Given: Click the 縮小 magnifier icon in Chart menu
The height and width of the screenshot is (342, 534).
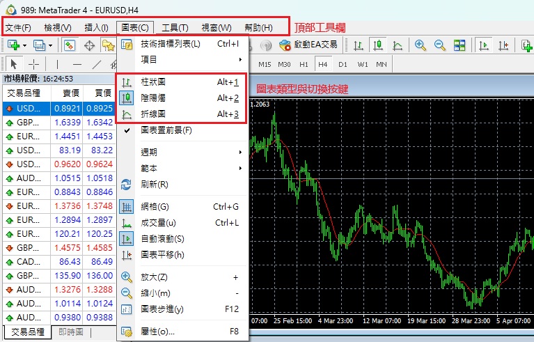Looking at the screenshot, I should [x=126, y=293].
